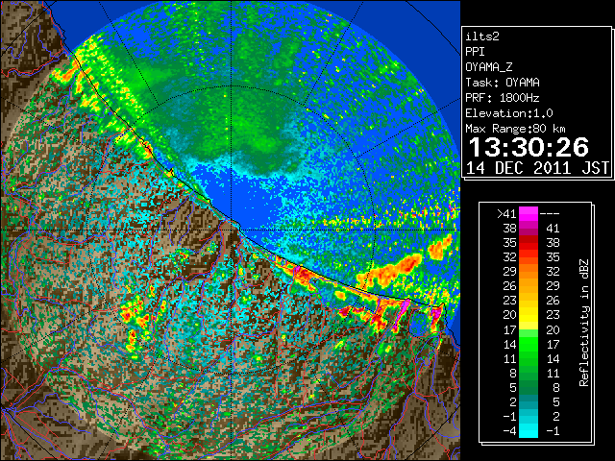Screen dimensions: 615x461
Task: Click the 'ilts2' label in info box
Action: point(482,36)
